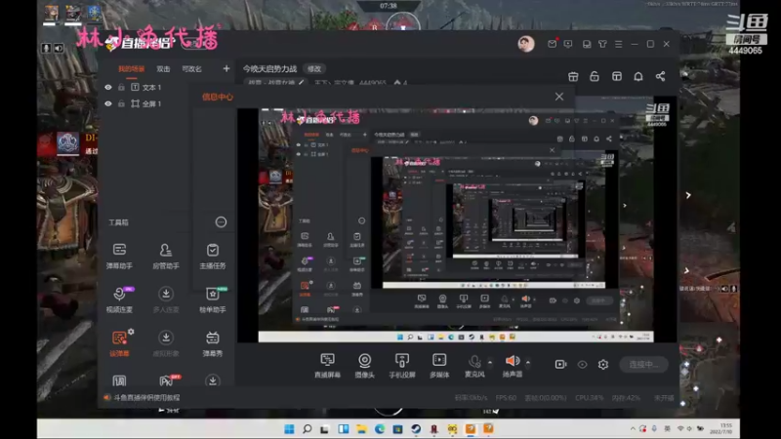Viewport: 781px width, 439px height.
Task: Switch to the 我的场景 scene tab
Action: (132, 68)
